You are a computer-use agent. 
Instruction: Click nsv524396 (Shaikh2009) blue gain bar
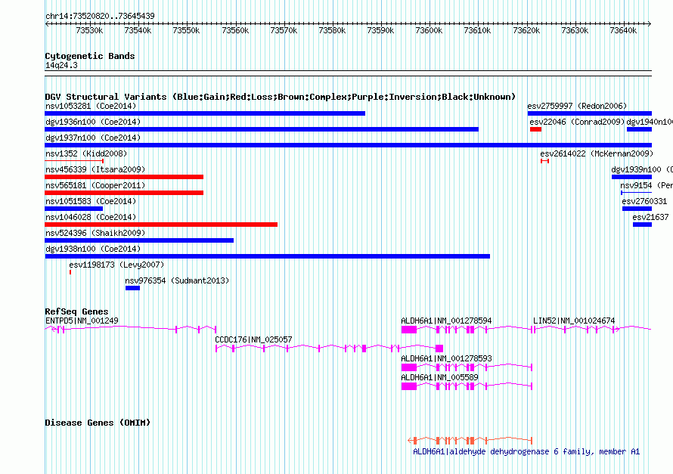139,240
